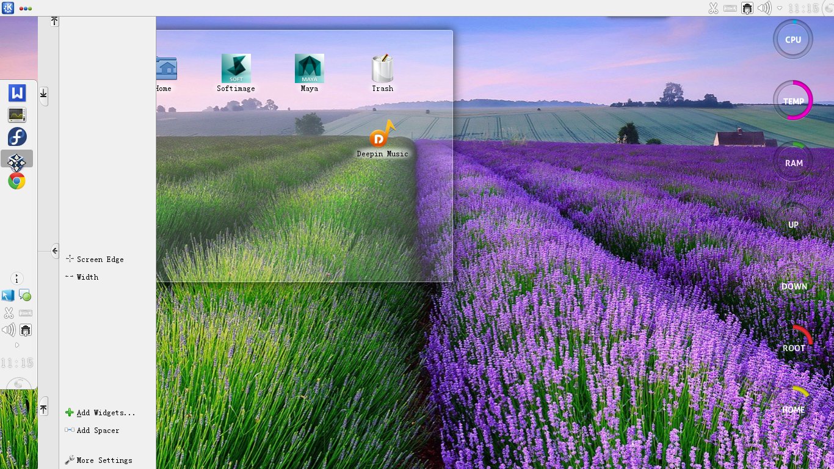Open network icon in left vertical panel
The image size is (834, 469).
tap(25, 330)
